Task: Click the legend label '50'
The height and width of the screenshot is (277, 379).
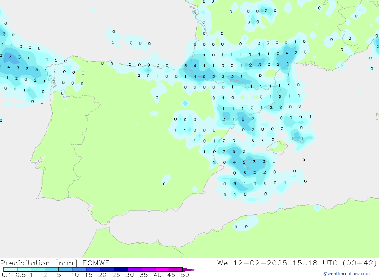Action: click(x=185, y=275)
